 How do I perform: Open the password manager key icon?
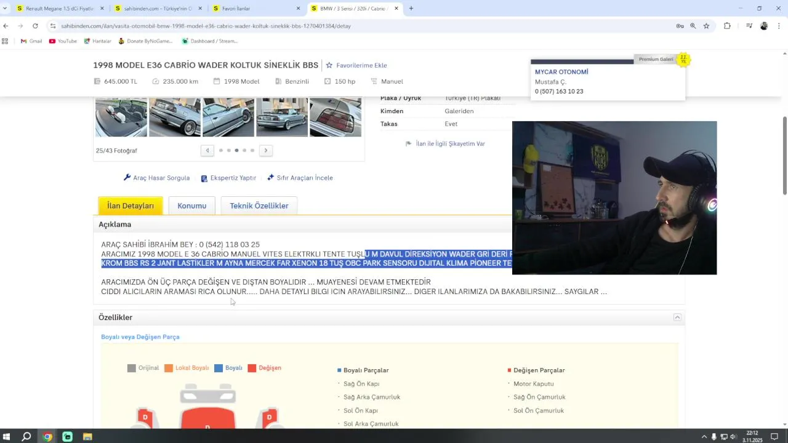680,26
